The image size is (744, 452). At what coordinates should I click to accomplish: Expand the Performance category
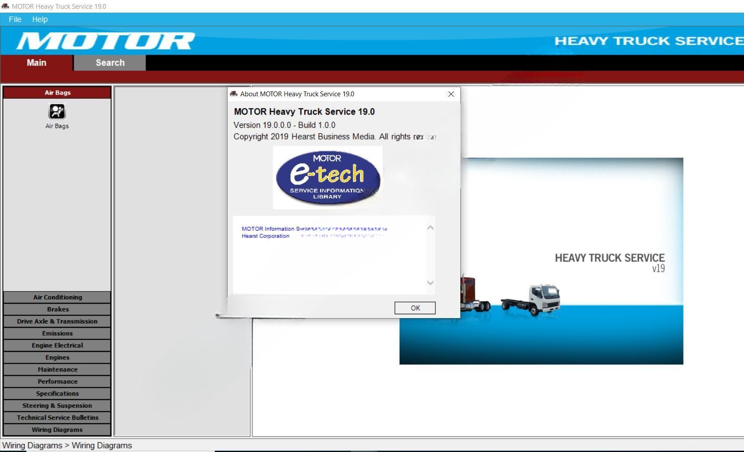coord(57,382)
